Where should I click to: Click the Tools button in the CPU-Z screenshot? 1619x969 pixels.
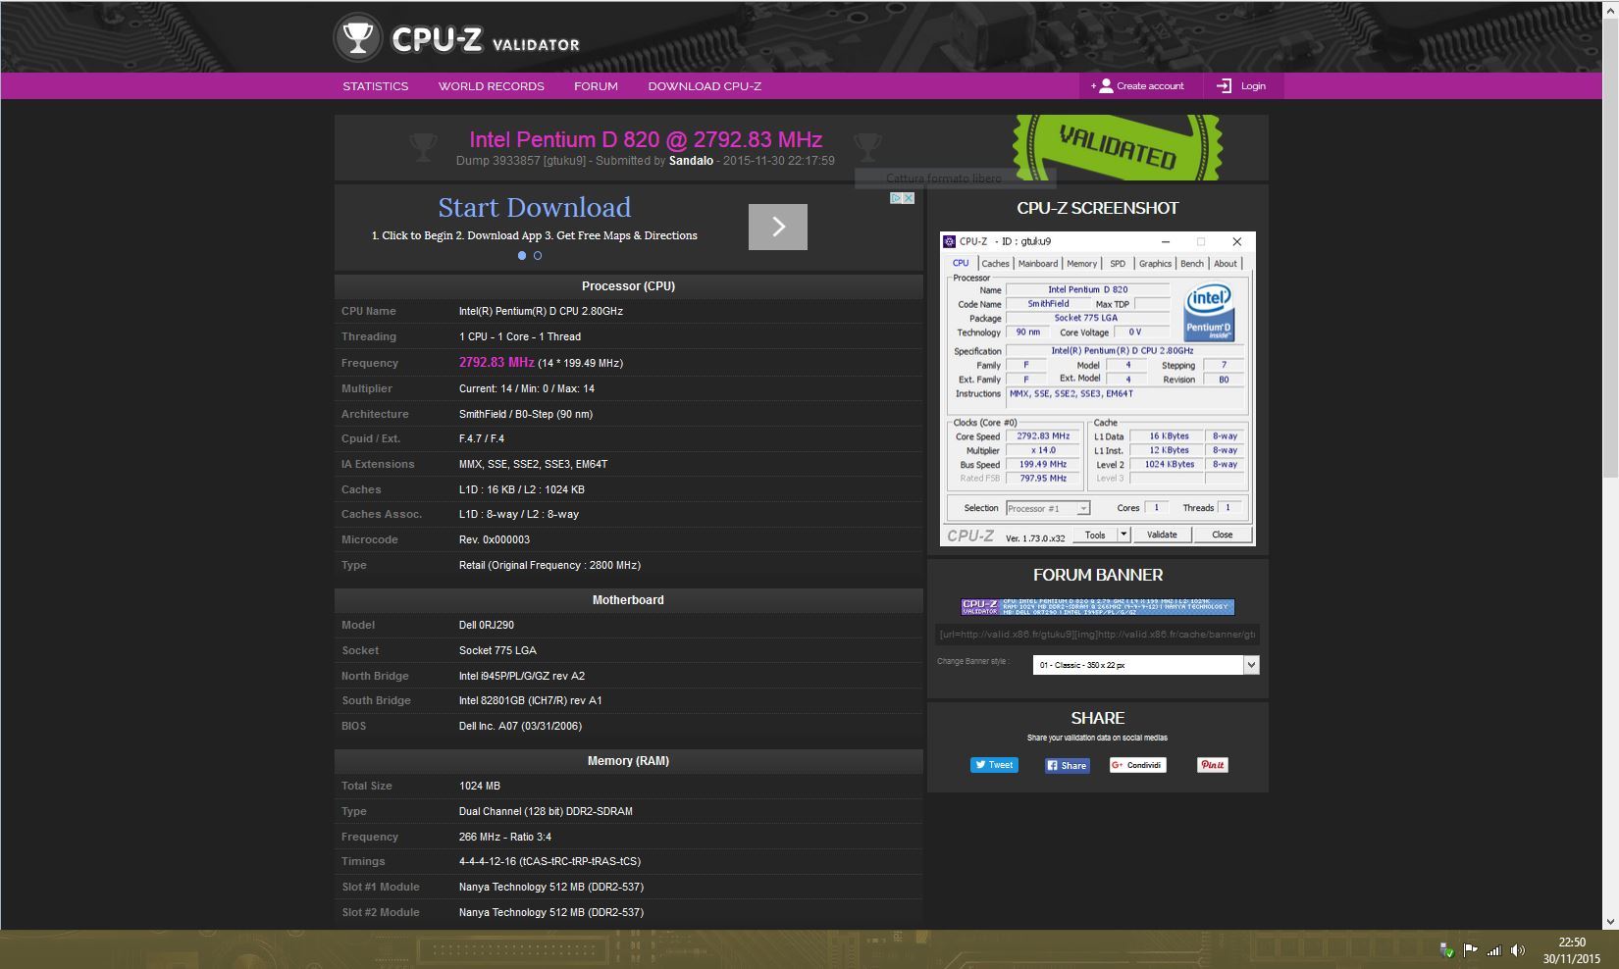1095,535
